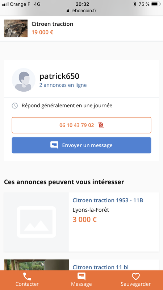Click the image placeholder of 1953 listing
163x290 pixels.
36,222
